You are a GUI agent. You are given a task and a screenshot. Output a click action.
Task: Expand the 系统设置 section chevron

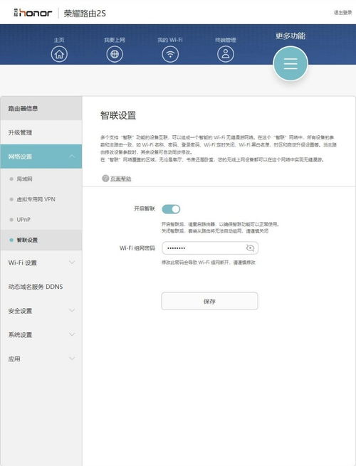(72, 334)
